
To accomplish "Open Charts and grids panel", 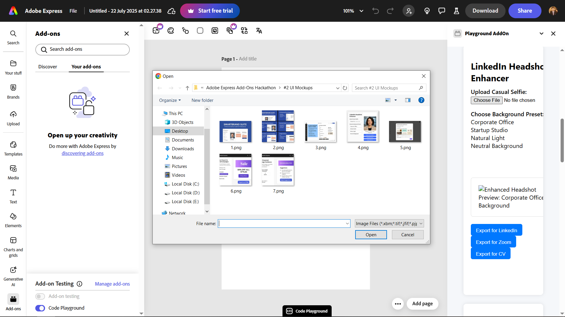I will click(13, 247).
